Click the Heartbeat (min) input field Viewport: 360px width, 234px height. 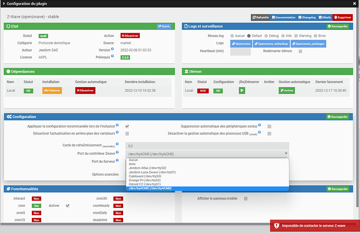[x=241, y=52]
